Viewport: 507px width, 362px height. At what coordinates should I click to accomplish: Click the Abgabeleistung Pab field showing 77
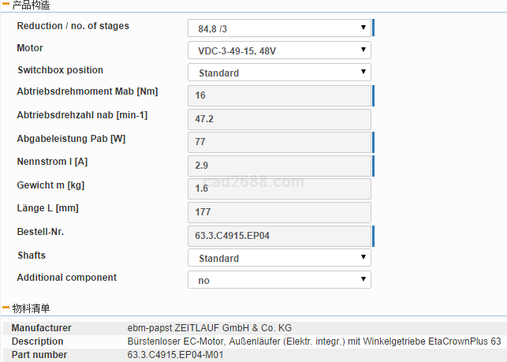[279, 142]
